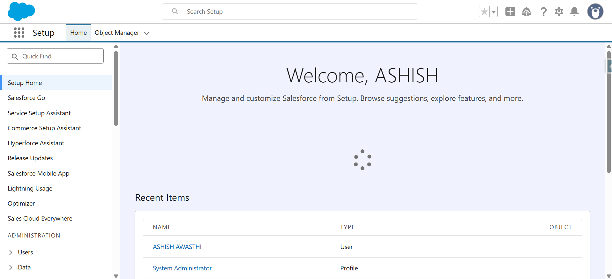The height and width of the screenshot is (279, 612).
Task: Select Release Updates in sidebar
Action: [x=30, y=158]
